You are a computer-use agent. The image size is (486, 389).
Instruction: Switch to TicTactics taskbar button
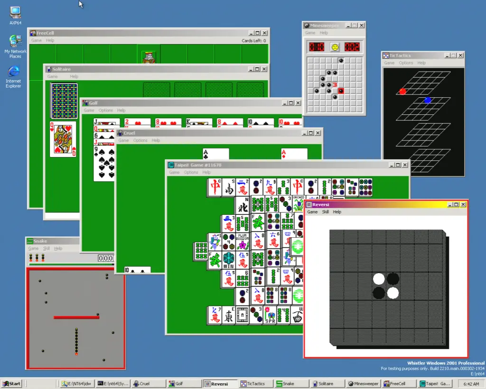[x=256, y=383]
